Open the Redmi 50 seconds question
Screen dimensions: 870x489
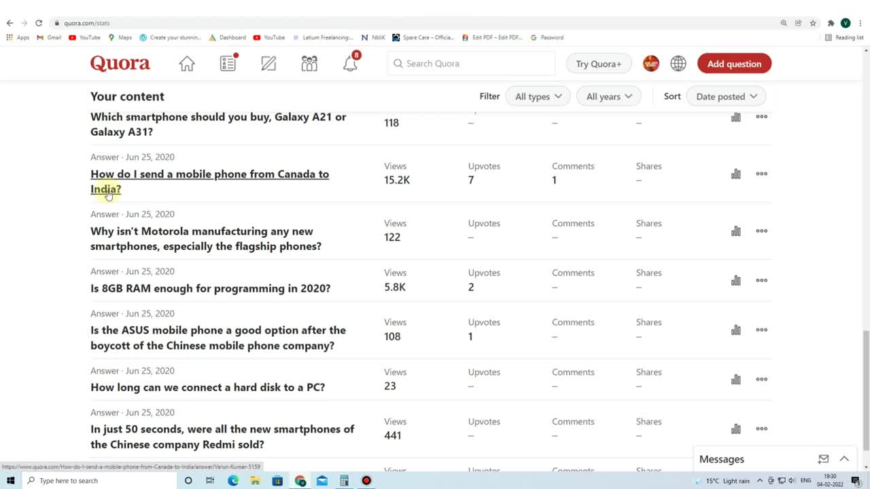click(x=222, y=437)
